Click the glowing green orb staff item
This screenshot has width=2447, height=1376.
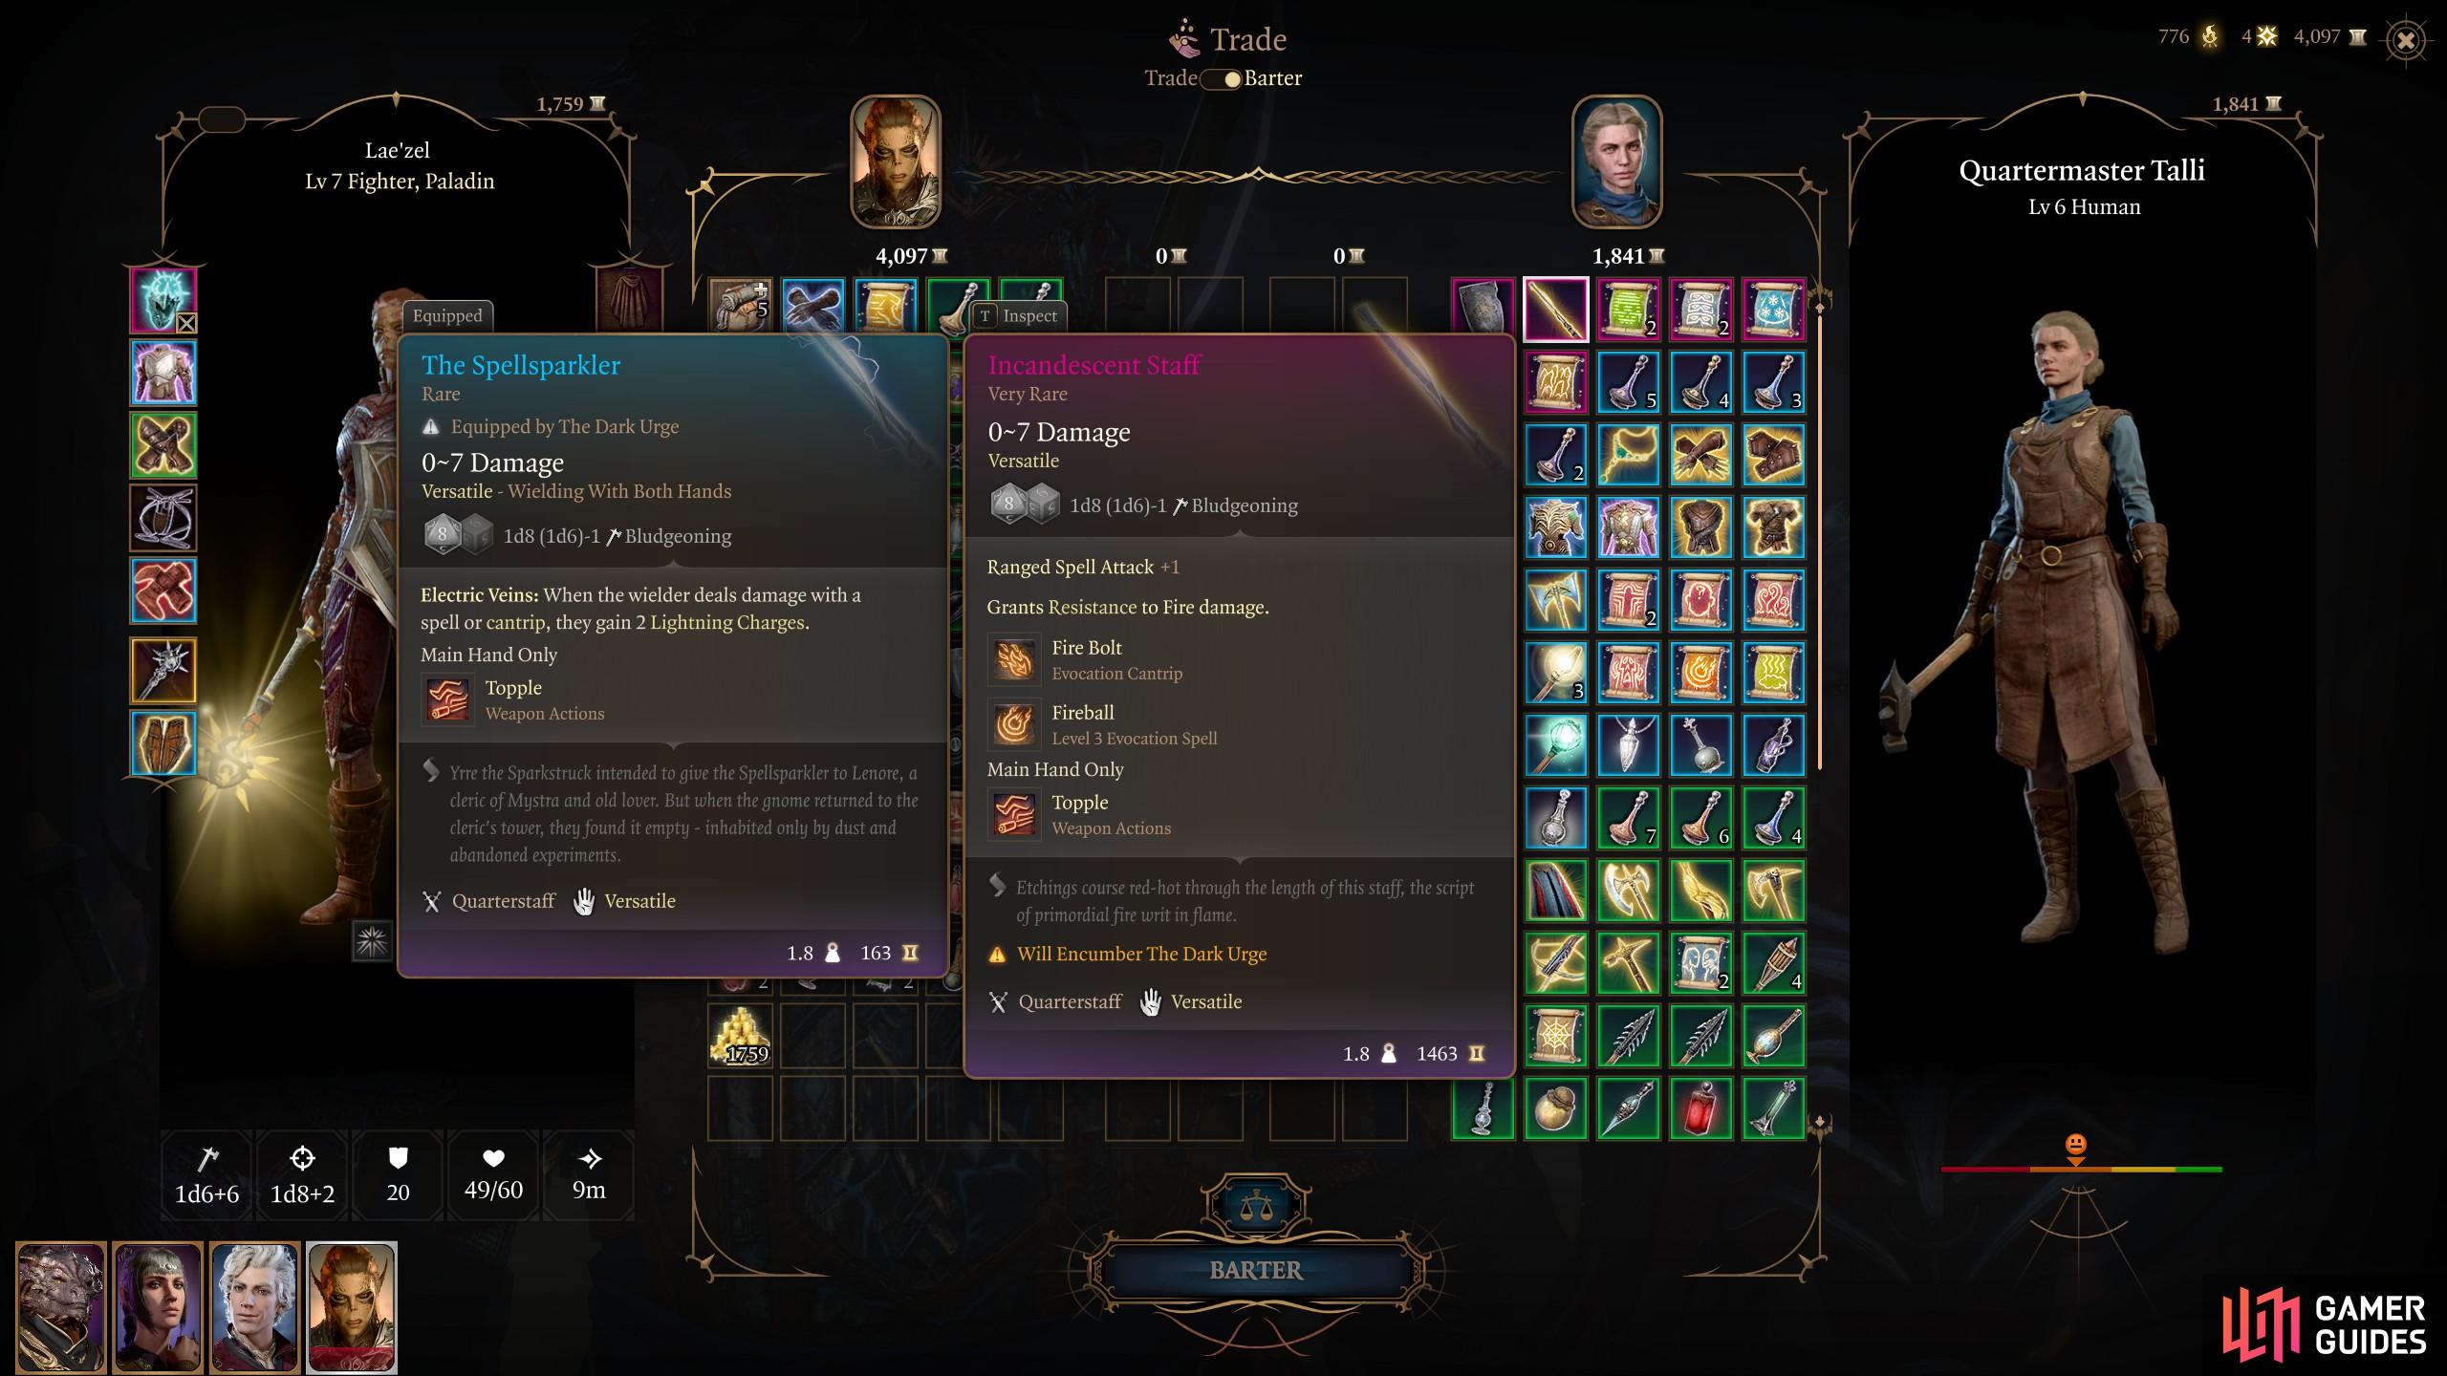point(1556,745)
